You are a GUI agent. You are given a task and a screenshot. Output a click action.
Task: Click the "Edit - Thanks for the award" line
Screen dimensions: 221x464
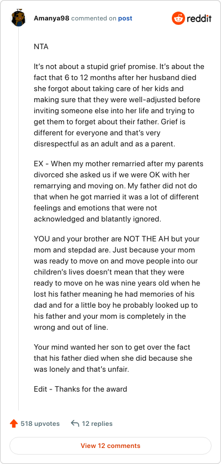point(81,388)
